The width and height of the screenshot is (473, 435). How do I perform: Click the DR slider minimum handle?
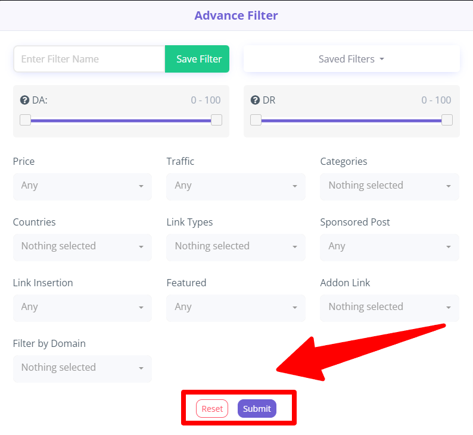(256, 120)
